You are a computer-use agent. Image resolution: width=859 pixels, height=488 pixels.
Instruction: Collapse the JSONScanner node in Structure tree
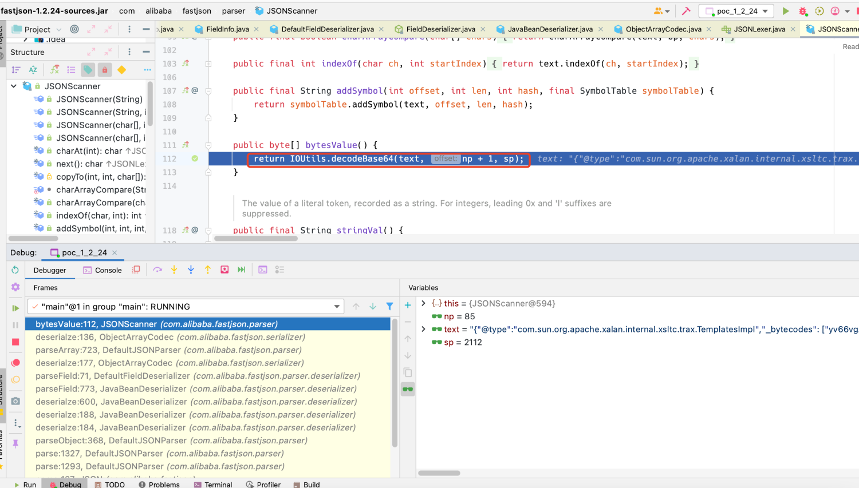coord(14,86)
